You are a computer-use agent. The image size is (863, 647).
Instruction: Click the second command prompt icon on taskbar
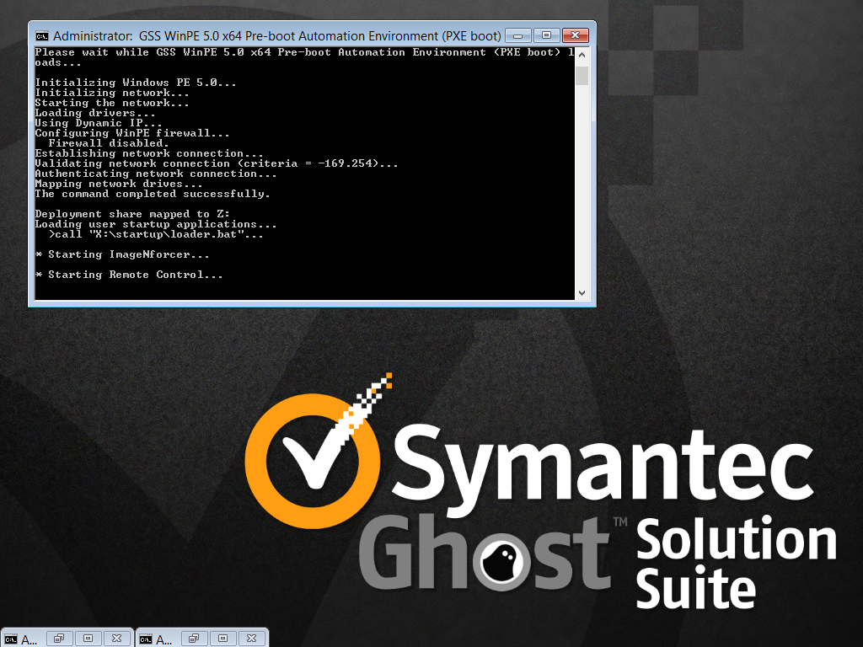tap(145, 639)
